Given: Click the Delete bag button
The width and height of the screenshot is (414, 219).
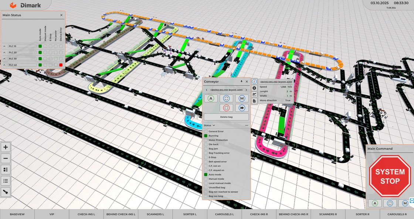Looking at the screenshot, I should 226,117.
